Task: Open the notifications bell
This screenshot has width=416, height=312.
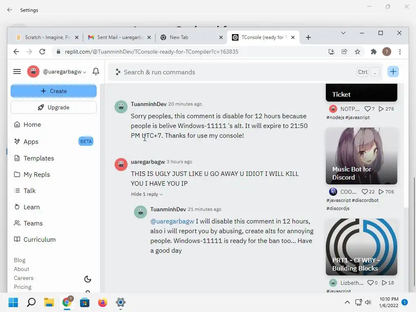Action: pos(96,71)
